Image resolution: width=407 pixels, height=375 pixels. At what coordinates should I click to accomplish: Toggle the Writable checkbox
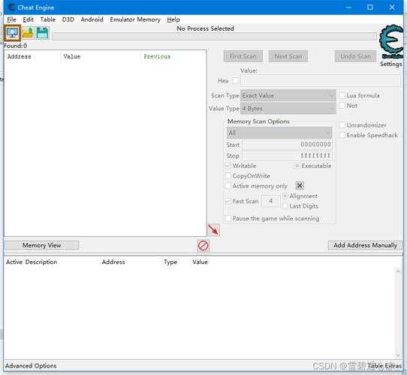click(228, 166)
